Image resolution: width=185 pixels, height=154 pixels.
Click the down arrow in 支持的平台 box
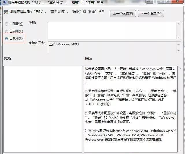(179, 50)
